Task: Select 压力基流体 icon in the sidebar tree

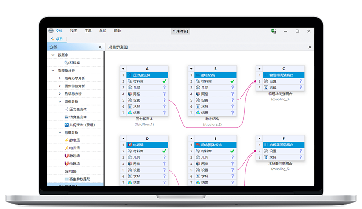Action: [66, 110]
